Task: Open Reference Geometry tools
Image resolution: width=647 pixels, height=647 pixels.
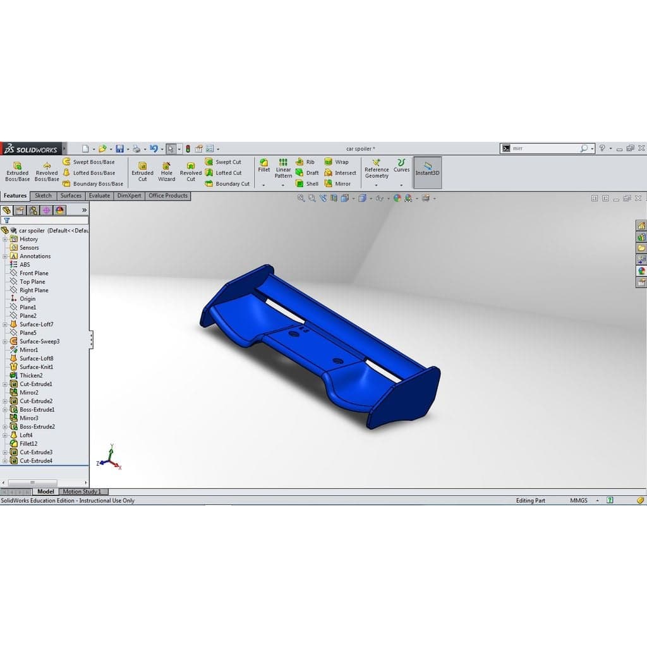Action: pyautogui.click(x=377, y=168)
